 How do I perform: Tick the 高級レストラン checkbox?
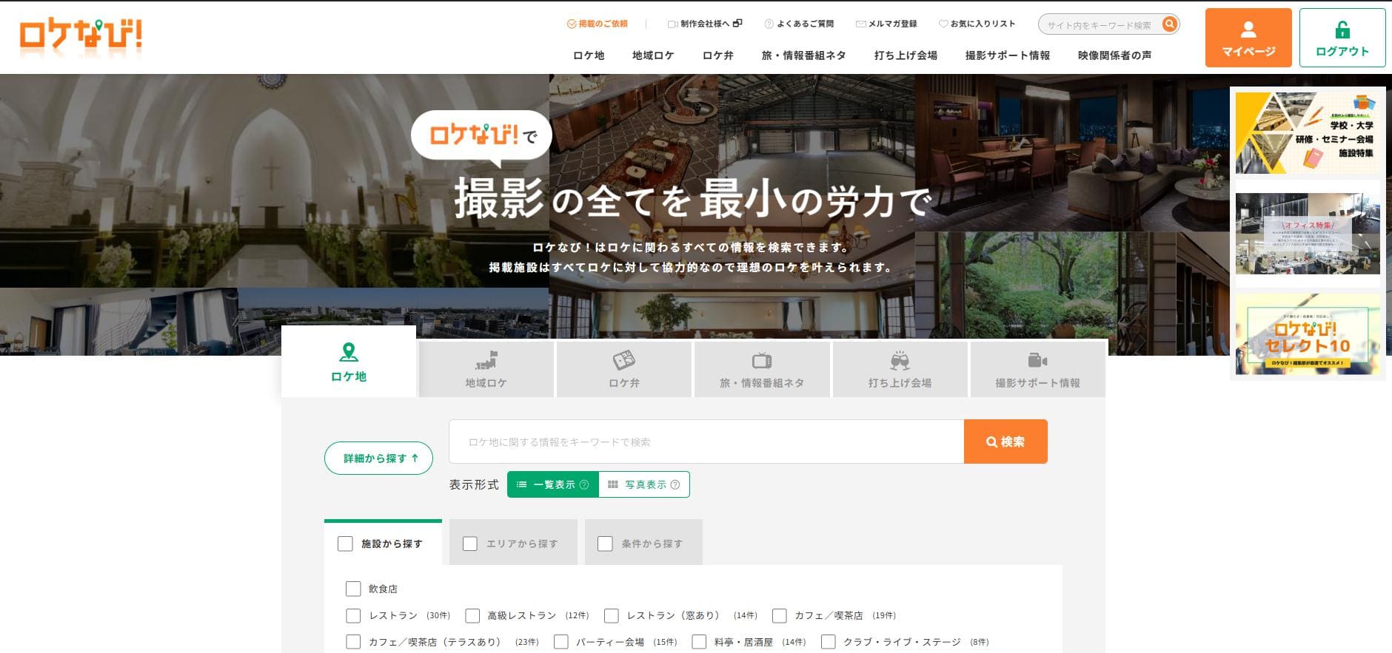[x=472, y=615]
